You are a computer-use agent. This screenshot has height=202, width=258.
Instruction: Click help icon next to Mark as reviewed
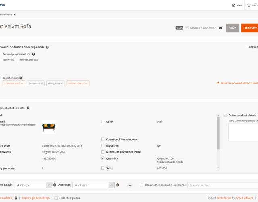coord(220,28)
